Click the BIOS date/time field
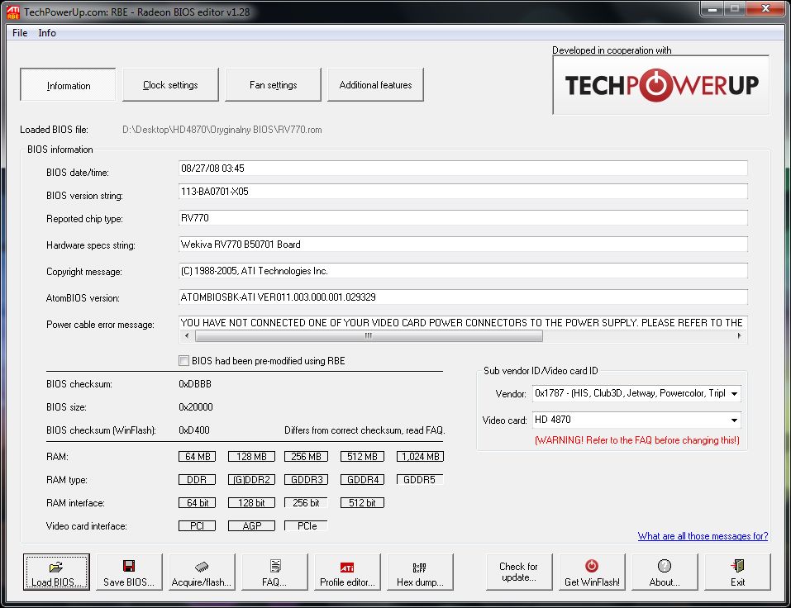The image size is (791, 608). 463,169
